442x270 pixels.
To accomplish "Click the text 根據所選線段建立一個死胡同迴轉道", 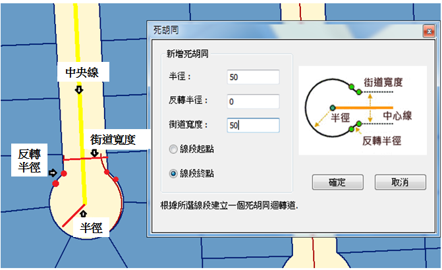I will (229, 205).
